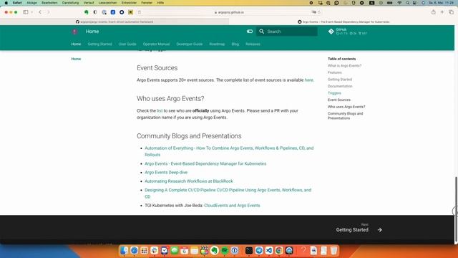458x258 pixels.
Task: Open the Ablage menu
Action: click(31, 3)
